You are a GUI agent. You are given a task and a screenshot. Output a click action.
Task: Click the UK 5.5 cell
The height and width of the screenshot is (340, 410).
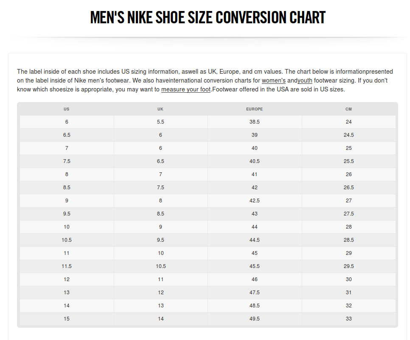point(160,122)
